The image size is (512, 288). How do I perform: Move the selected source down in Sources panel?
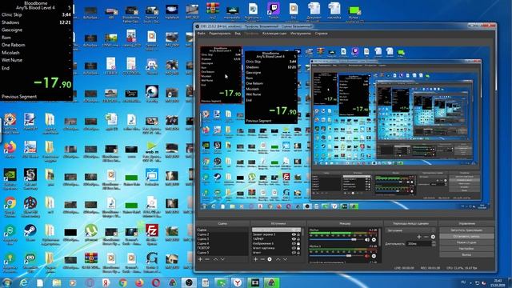point(285,259)
